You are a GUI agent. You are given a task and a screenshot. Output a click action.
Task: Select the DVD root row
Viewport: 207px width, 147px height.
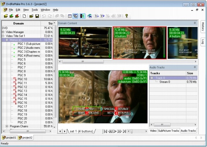click(x=27, y=28)
